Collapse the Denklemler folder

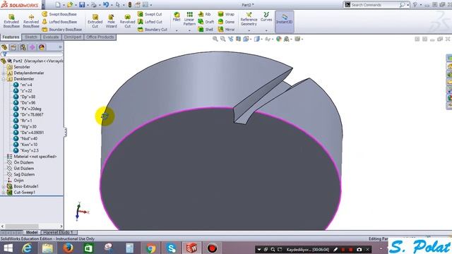click(x=3, y=79)
